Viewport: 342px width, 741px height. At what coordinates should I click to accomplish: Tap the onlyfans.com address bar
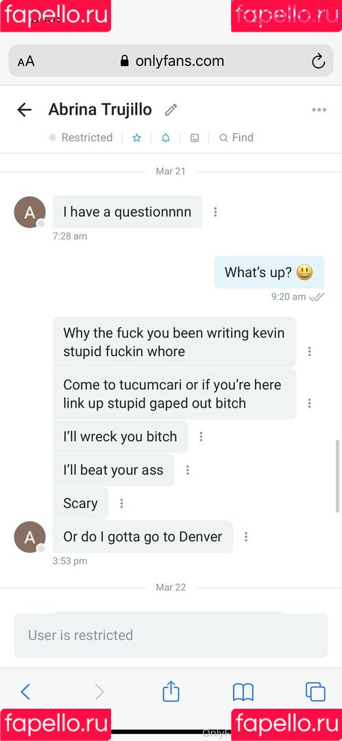coord(171,60)
